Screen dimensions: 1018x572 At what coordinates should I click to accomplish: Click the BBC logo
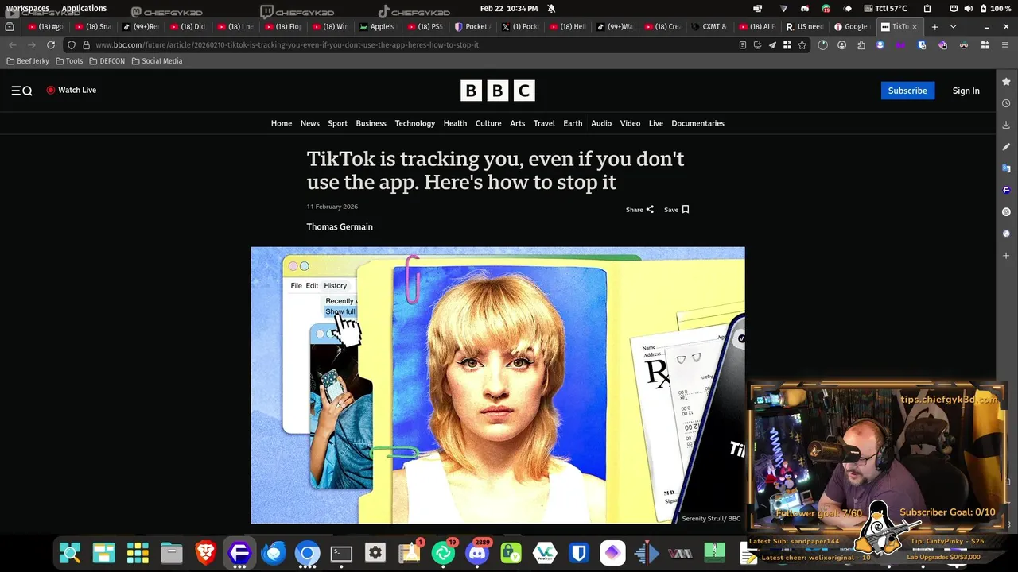tap(498, 91)
